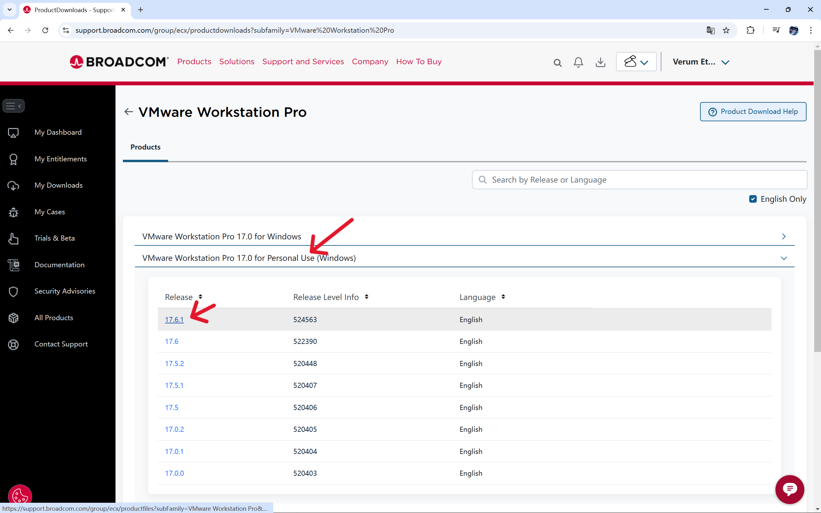Image resolution: width=821 pixels, height=513 pixels.
Task: Go back using arrow beside VMware Workstation Pro
Action: (x=129, y=112)
